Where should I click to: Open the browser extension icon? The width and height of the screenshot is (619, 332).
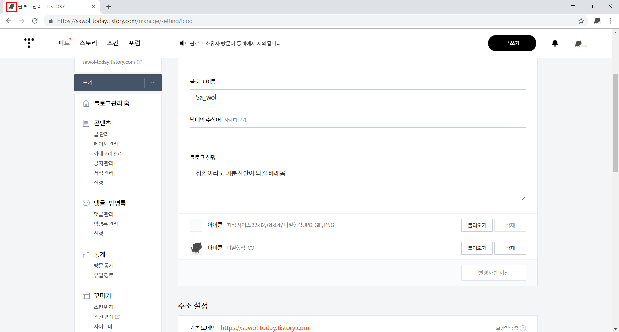597,21
